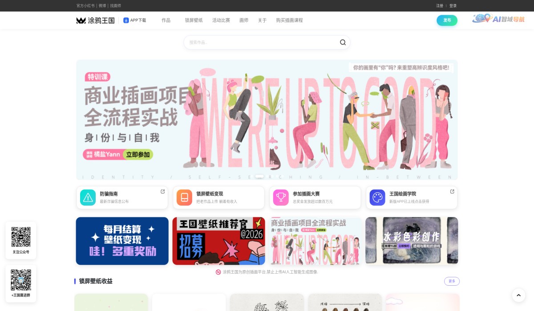Switch to the 锁屏壁纸 tab
The image size is (534, 311).
(x=194, y=20)
